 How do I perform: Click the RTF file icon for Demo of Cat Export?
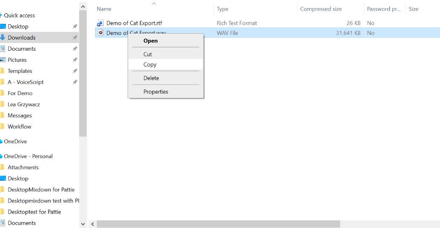click(100, 23)
